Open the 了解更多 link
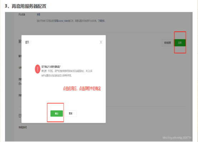The image size is (198, 142). coord(102,21)
